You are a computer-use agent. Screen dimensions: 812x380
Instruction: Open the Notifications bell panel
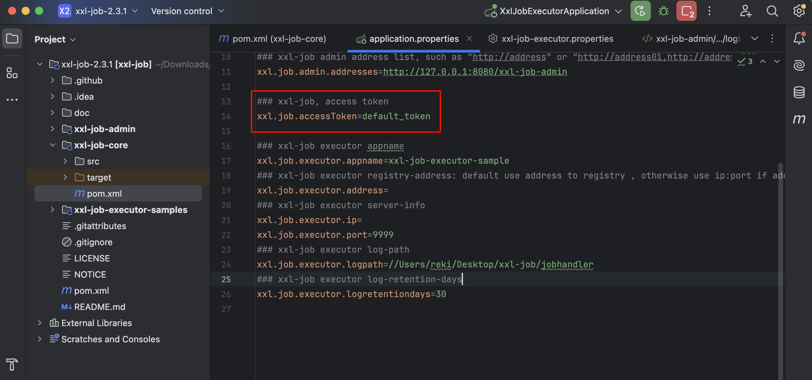[799, 38]
